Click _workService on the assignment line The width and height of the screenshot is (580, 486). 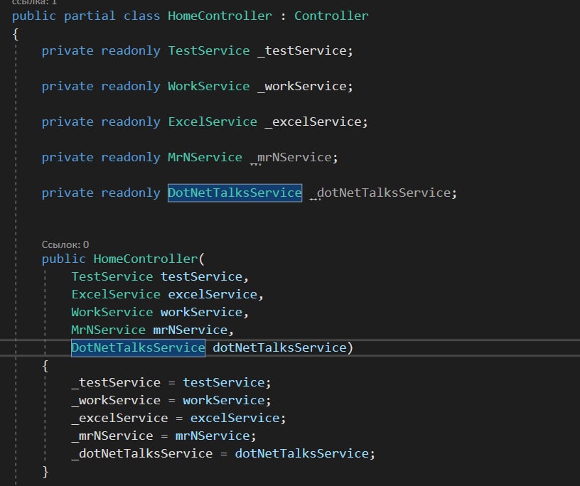116,400
